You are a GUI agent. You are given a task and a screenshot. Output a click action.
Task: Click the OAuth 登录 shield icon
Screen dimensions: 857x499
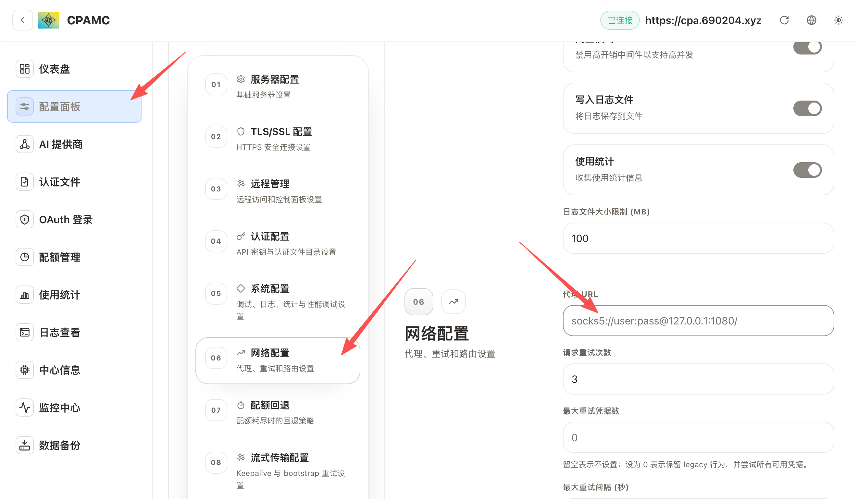click(24, 220)
